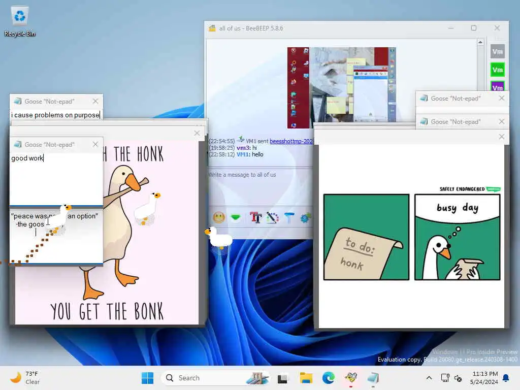Click the blue filter funnel icon in BeeBEEP
The image size is (520, 390).
point(289,217)
